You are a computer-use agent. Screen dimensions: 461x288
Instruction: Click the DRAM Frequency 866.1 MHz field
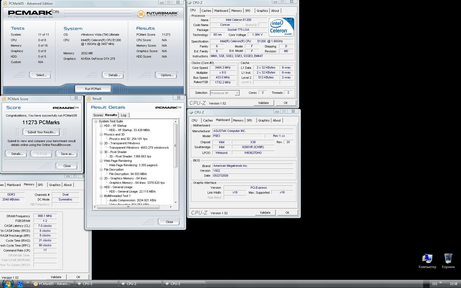(45, 216)
